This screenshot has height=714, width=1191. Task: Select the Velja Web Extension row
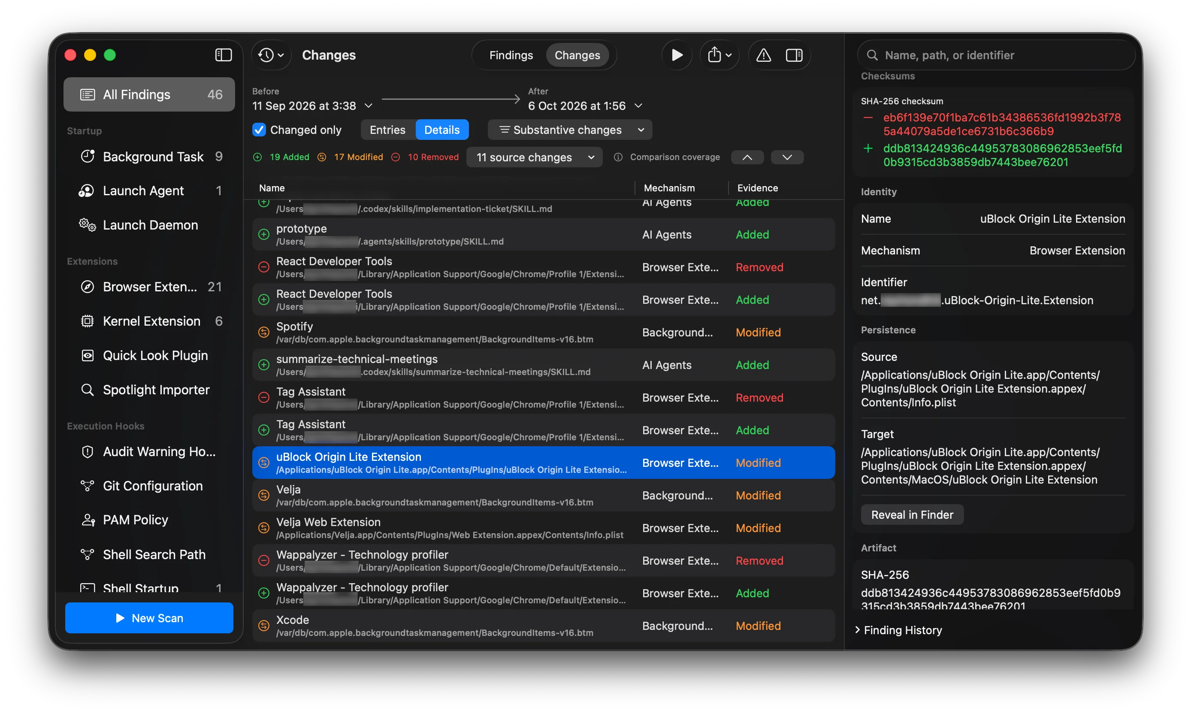pos(544,527)
